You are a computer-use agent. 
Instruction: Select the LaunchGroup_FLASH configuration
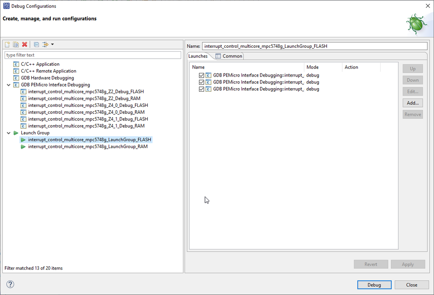(x=89, y=140)
